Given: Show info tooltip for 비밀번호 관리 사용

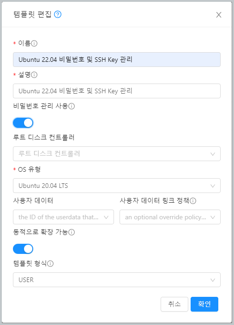Looking at the screenshot, I should click(72, 106).
